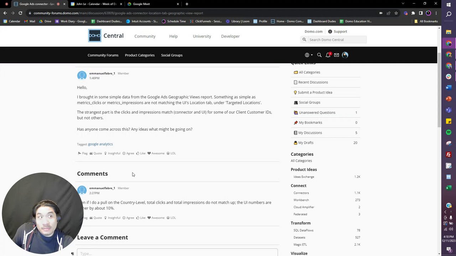The height and width of the screenshot is (256, 456).
Task: Open the Chrome extensions puzzle icon
Action: (x=413, y=13)
